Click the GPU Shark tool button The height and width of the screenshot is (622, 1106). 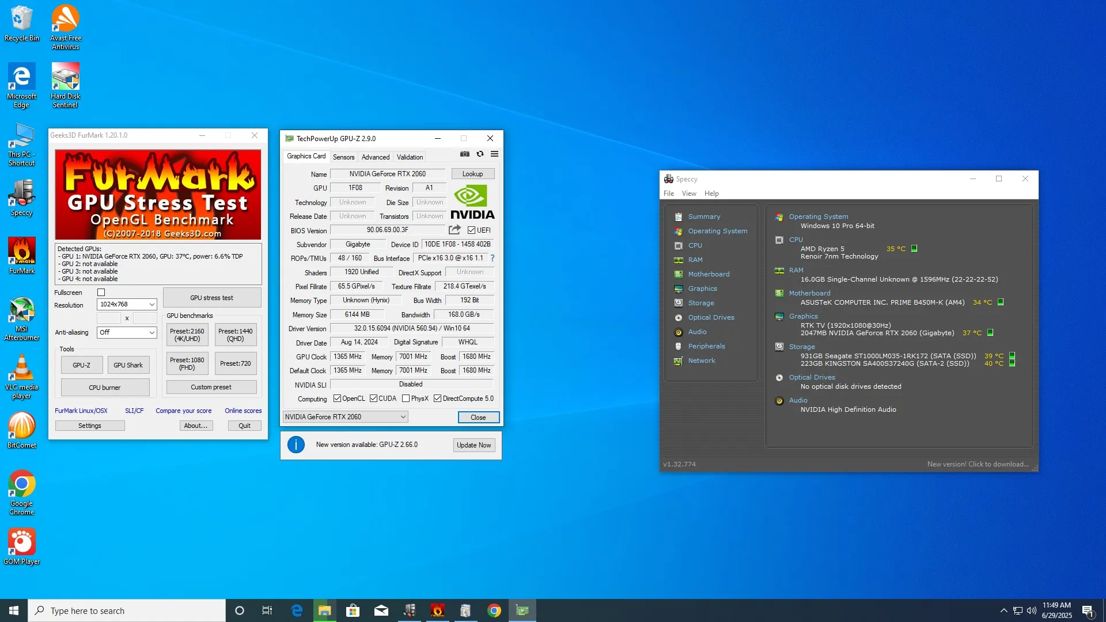(128, 365)
